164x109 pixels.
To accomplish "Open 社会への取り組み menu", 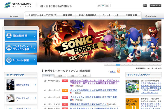I will [x=87, y=15].
